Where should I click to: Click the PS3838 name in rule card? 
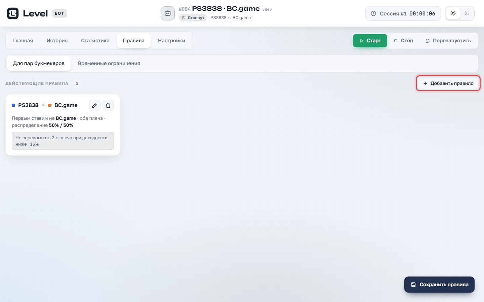(x=28, y=105)
